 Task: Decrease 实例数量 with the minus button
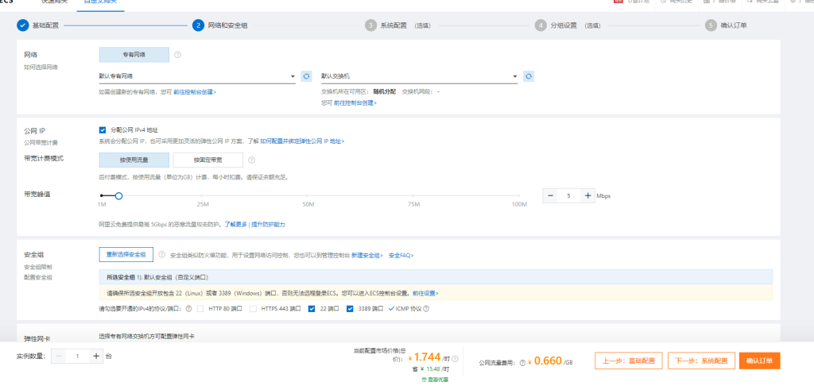click(x=59, y=357)
